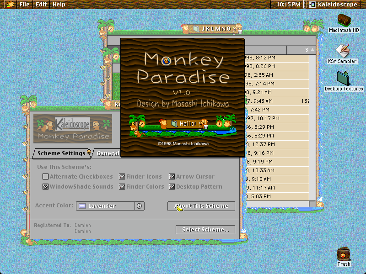Toggle the Finder Icons checkbox
366x274 pixels.
pyautogui.click(x=122, y=177)
